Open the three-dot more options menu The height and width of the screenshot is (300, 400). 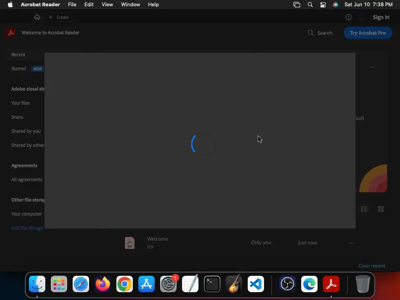(372, 67)
